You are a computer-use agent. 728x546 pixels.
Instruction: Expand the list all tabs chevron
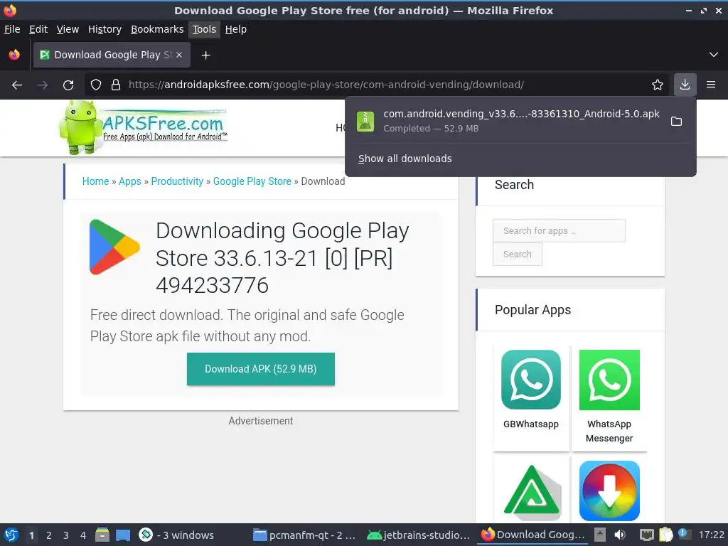click(714, 55)
